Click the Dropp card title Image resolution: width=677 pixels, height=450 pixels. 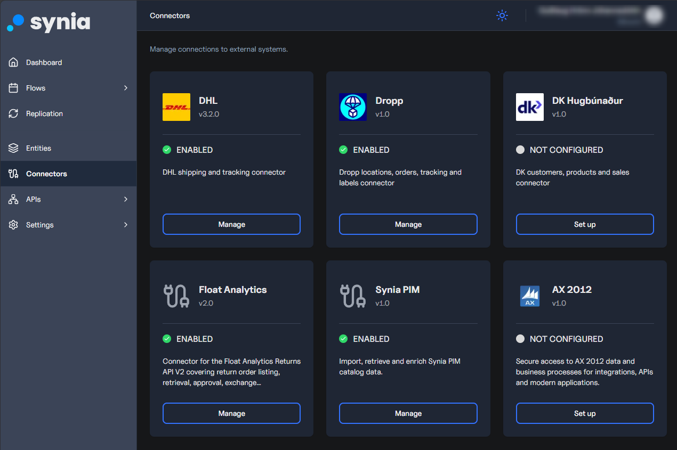tap(389, 101)
